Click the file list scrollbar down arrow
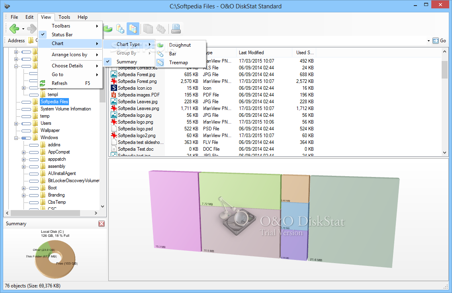The width and height of the screenshot is (452, 293). (x=445, y=153)
